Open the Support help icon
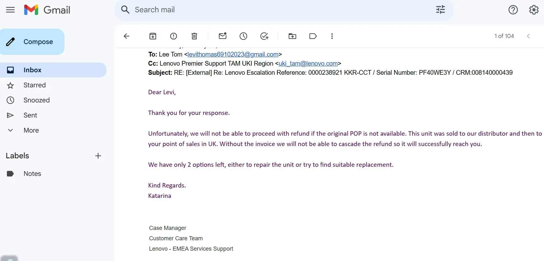 tap(513, 10)
